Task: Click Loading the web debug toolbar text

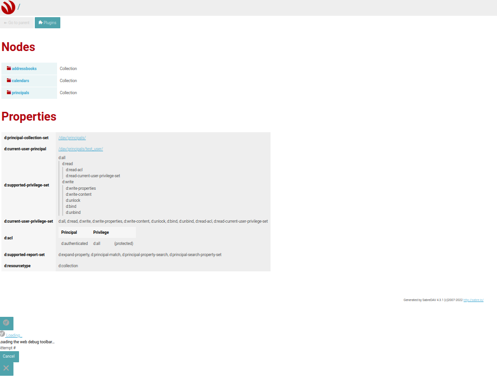Action: point(27,342)
